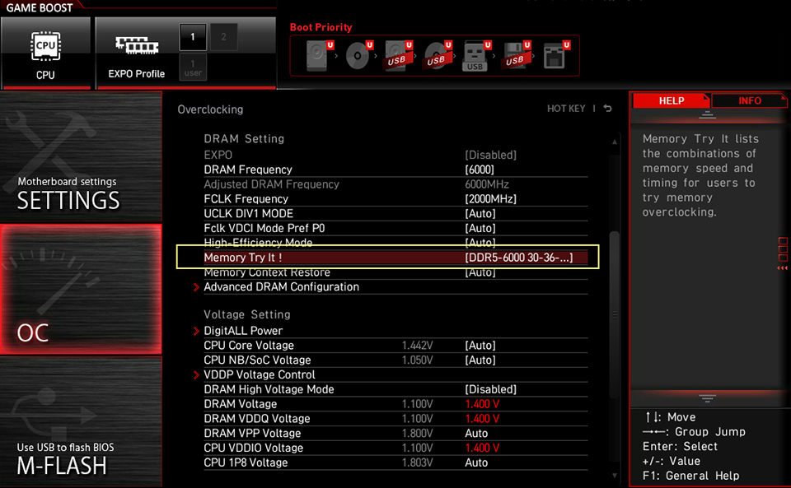Select the USB flash key boot icon

click(x=475, y=56)
